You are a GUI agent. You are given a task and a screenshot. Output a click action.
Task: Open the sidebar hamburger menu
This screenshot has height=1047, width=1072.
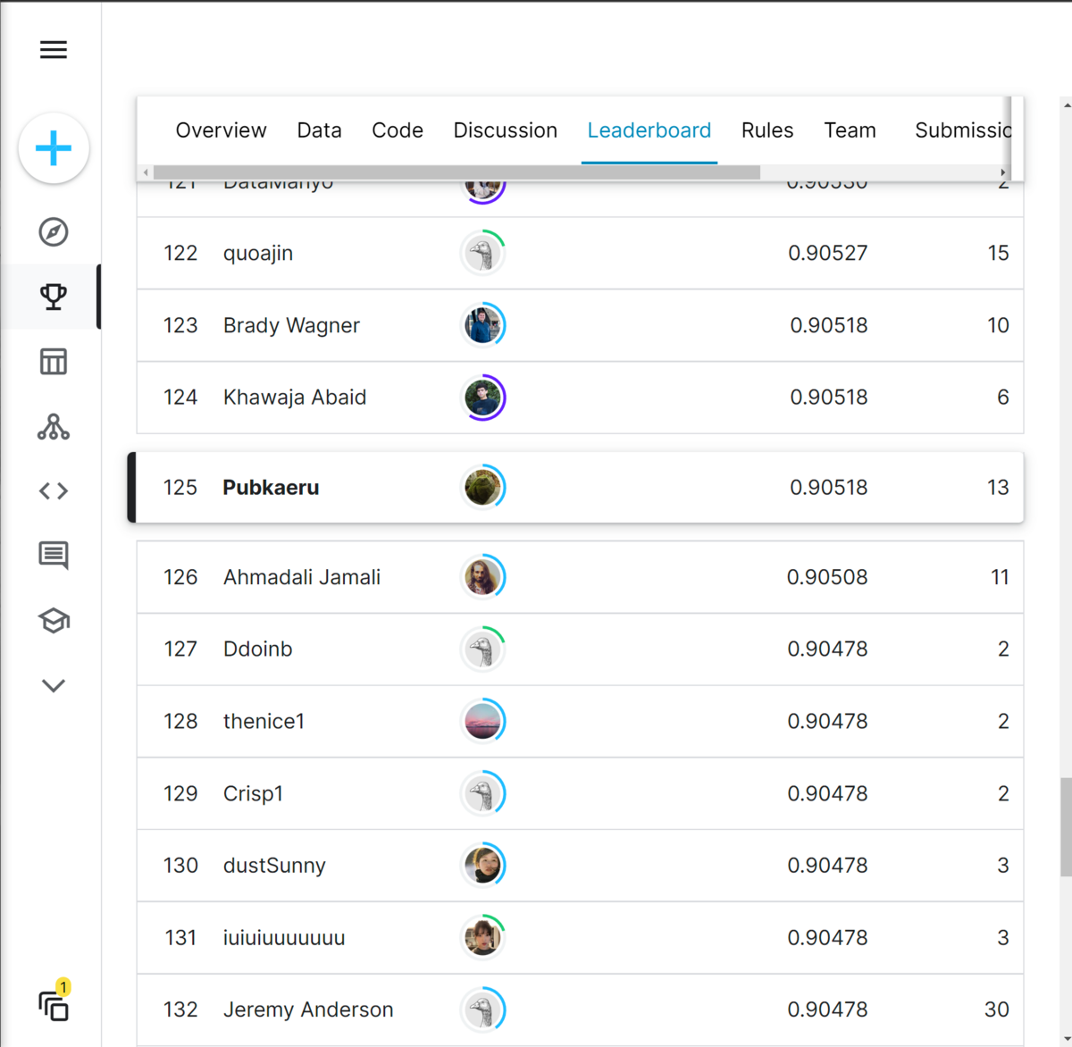pos(53,49)
